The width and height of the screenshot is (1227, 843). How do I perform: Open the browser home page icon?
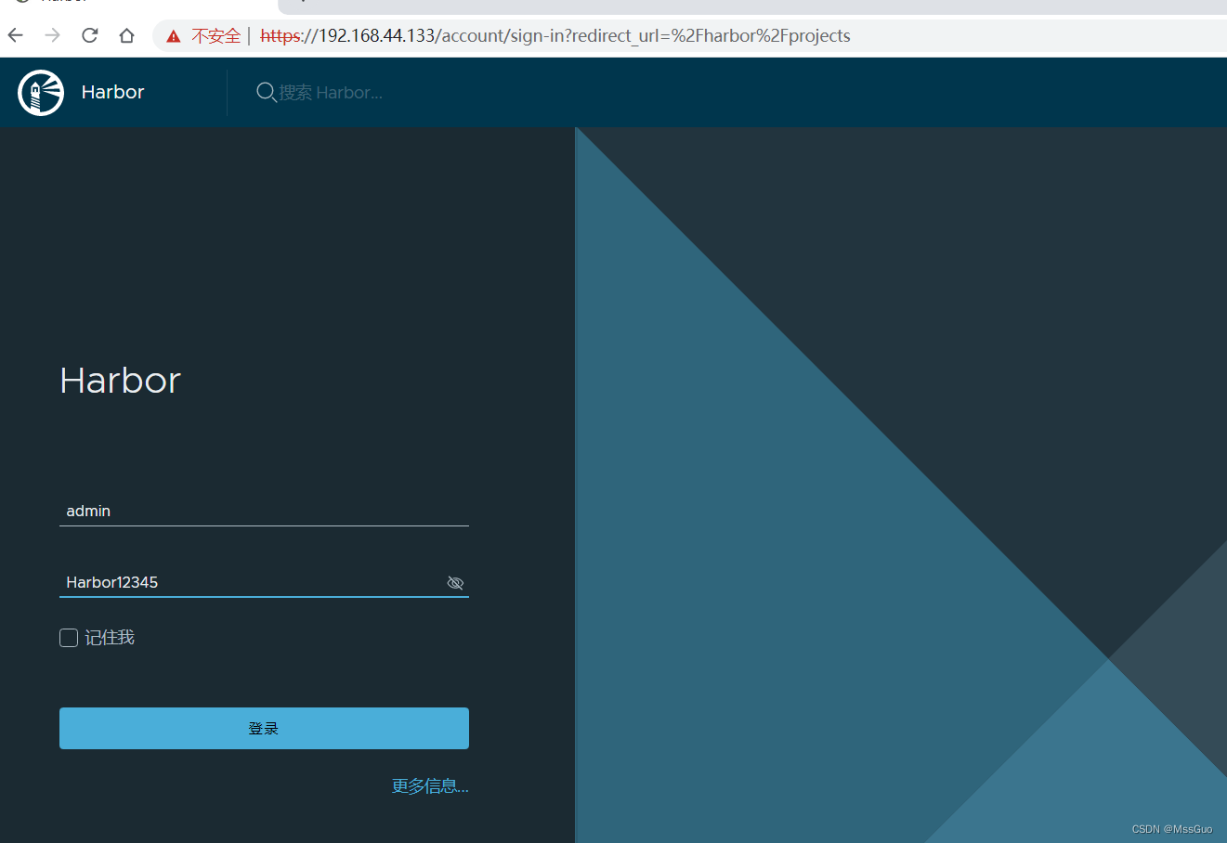point(127,35)
